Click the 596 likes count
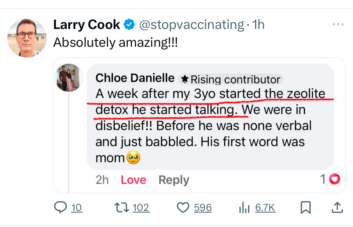Viewport: 353px width, 227px height. pyautogui.click(x=203, y=208)
